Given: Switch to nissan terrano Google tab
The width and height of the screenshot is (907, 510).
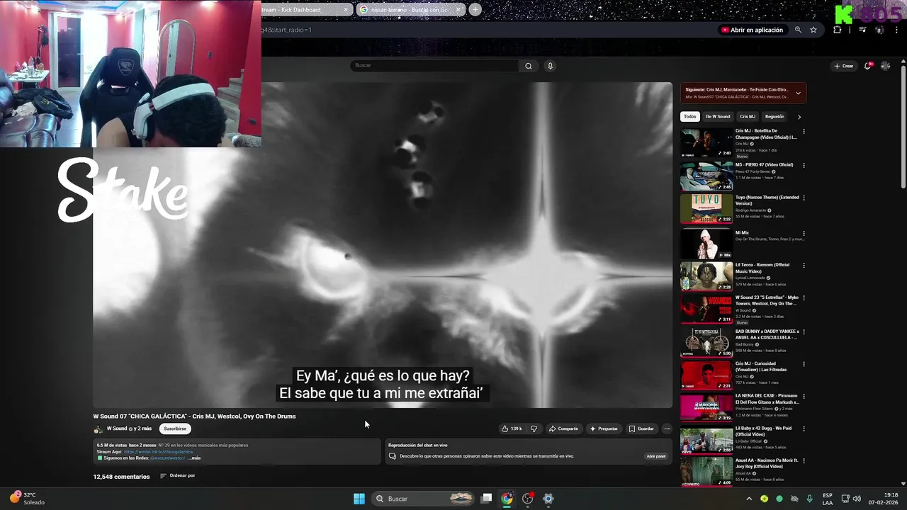Looking at the screenshot, I should (x=410, y=10).
